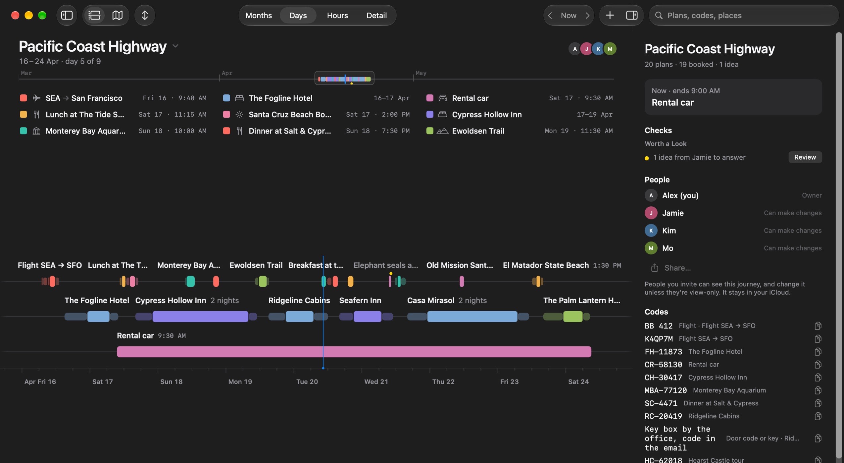Click Mo's avatar in the header
This screenshot has height=463, width=844.
[x=610, y=49]
